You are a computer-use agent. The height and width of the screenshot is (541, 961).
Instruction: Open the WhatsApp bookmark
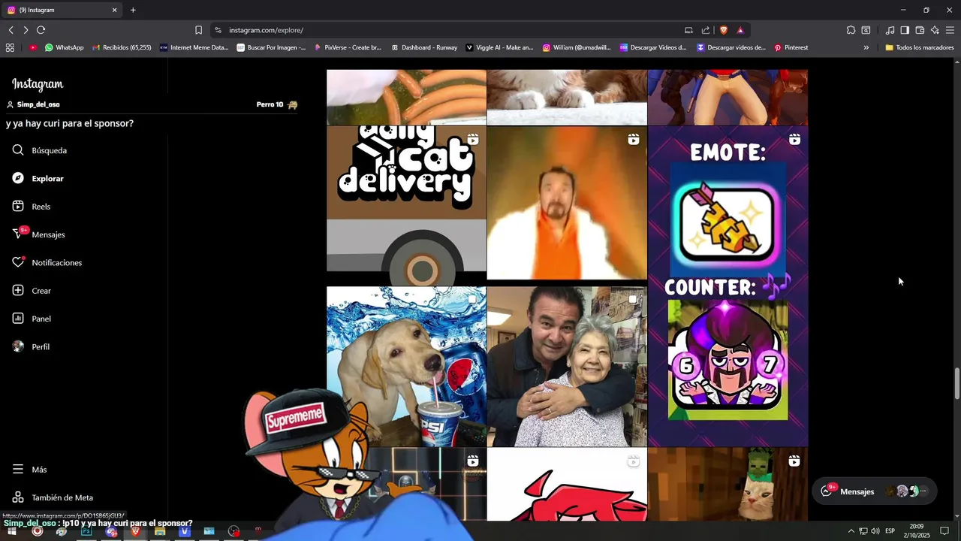(64, 47)
